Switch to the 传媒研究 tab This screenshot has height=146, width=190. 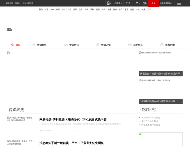(74, 45)
